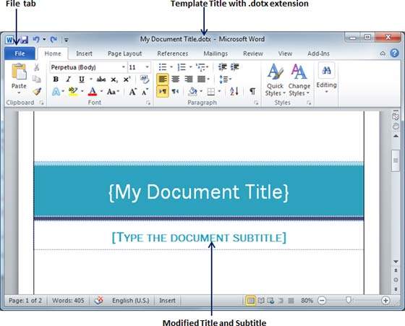Screen dimensions: 405x326
Task: Toggle Italic formatting
Action: coord(69,80)
